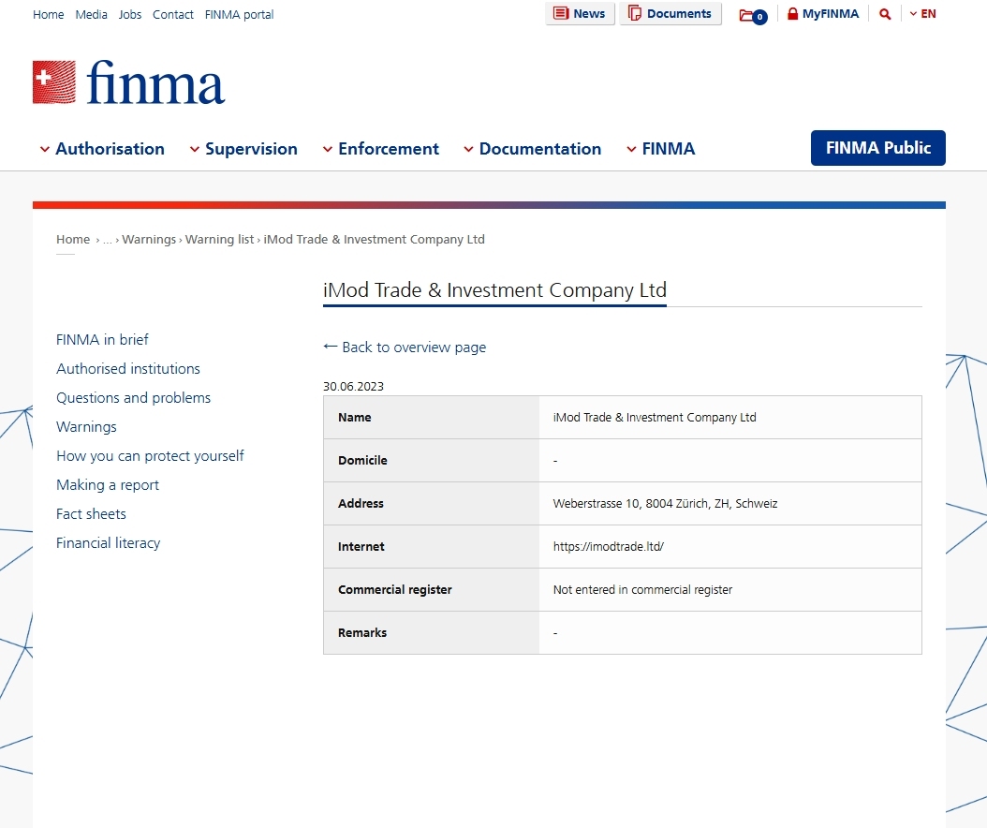
Task: Click the FINMA portal top link
Action: pos(239,15)
